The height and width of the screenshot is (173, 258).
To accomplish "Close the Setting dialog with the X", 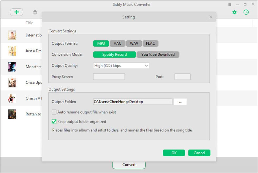I will point(211,17).
